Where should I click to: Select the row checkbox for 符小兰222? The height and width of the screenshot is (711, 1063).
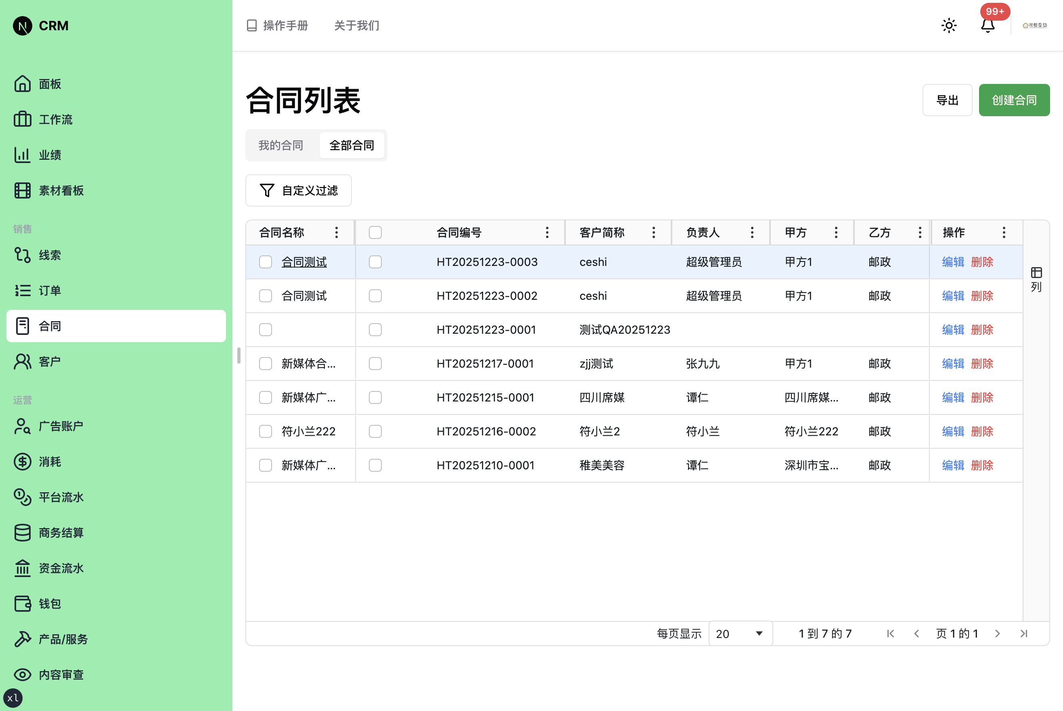tap(265, 432)
